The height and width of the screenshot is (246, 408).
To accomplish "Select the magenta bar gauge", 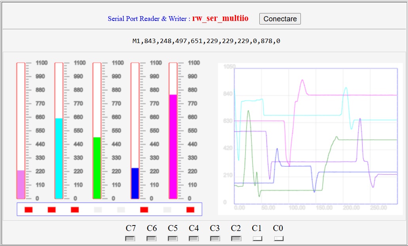I will point(173,131).
